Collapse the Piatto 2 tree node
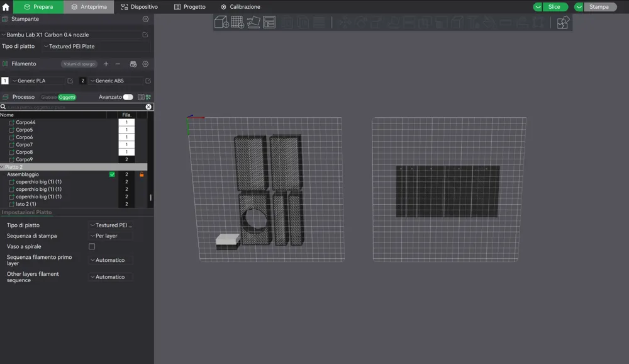The height and width of the screenshot is (364, 629). 2,167
